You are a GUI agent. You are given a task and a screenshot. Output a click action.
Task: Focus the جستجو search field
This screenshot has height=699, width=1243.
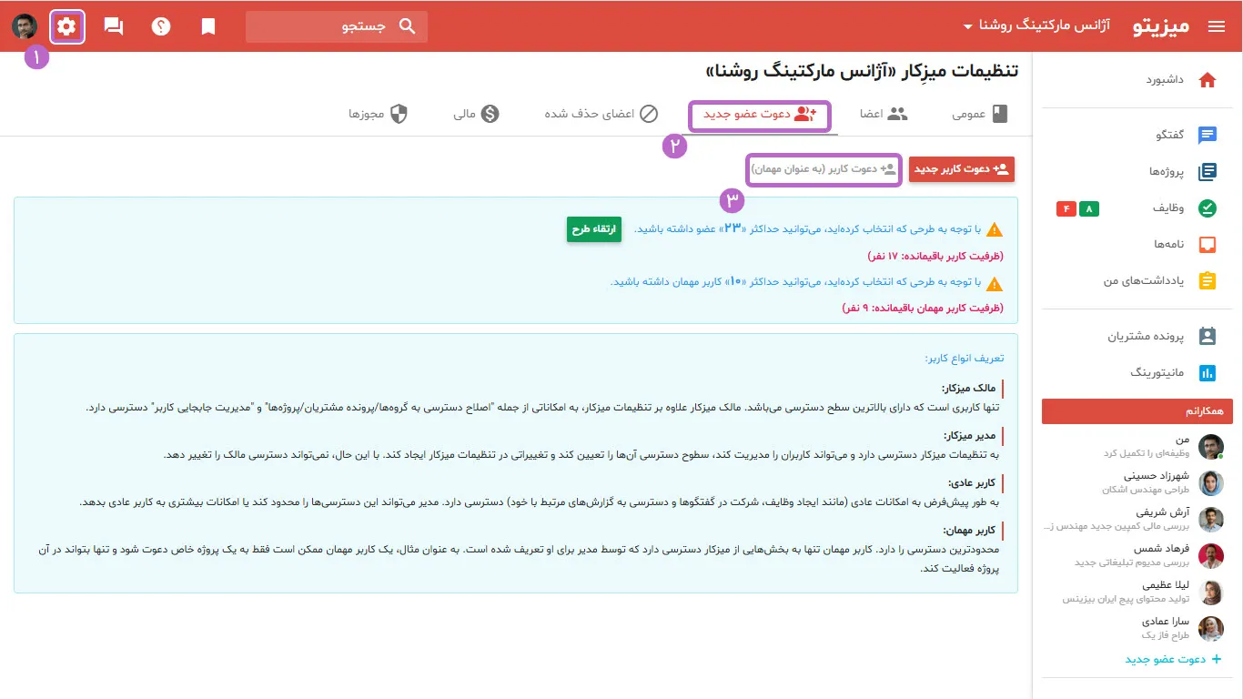(x=337, y=26)
